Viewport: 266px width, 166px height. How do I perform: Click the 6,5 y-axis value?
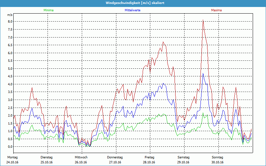click(10, 45)
